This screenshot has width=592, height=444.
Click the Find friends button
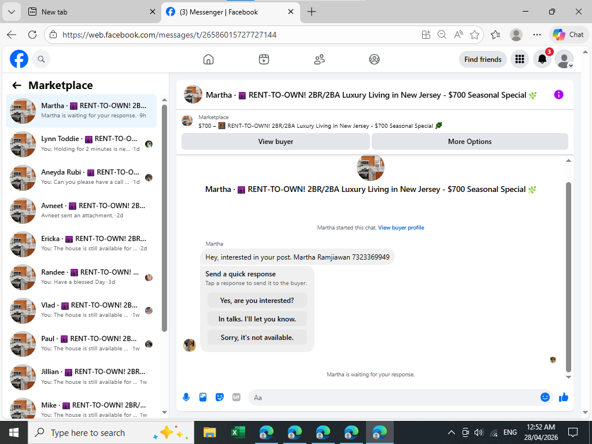click(x=483, y=60)
